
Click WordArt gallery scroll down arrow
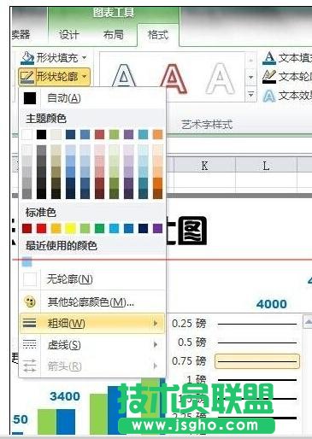click(250, 78)
